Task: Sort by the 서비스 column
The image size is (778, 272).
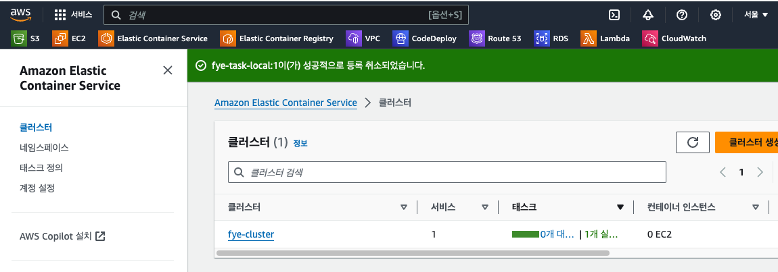Action: [485, 208]
